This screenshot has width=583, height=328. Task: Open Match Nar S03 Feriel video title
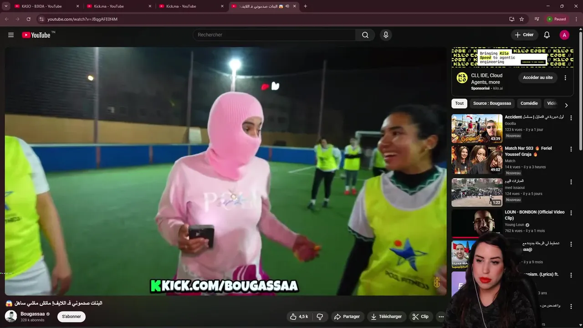coord(528,151)
